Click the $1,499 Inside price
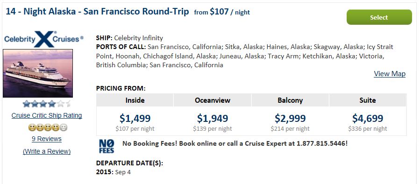The height and width of the screenshot is (184, 420). pyautogui.click(x=135, y=118)
